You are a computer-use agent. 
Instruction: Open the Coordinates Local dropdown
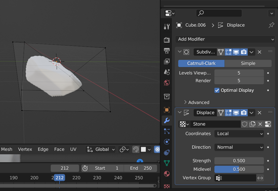(239, 134)
